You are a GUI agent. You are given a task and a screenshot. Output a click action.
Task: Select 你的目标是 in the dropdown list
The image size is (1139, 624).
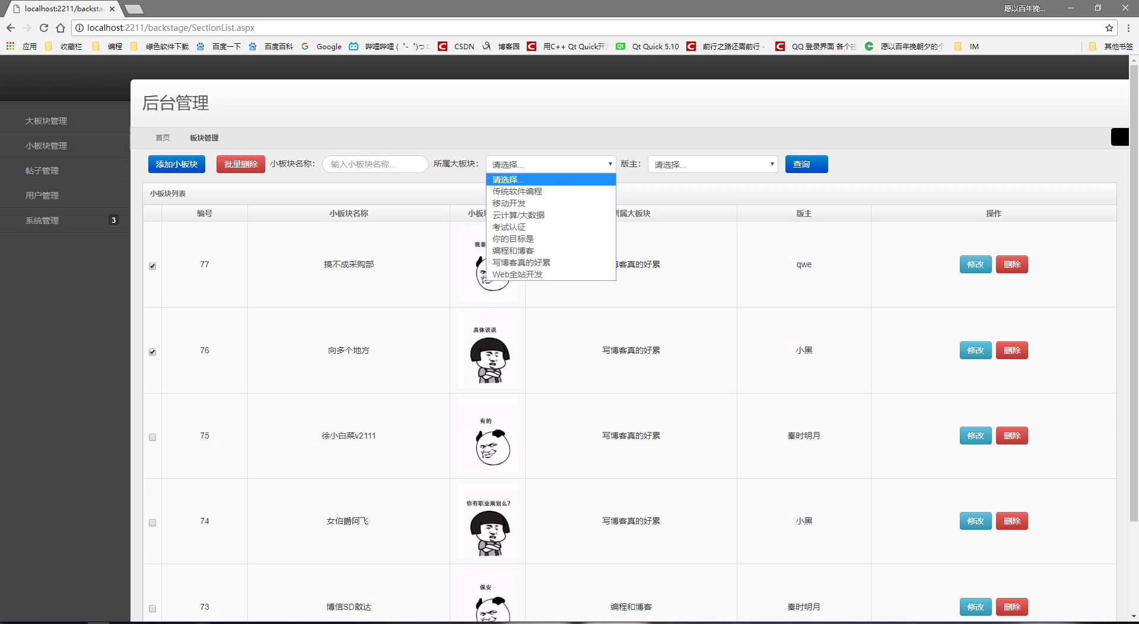point(551,239)
